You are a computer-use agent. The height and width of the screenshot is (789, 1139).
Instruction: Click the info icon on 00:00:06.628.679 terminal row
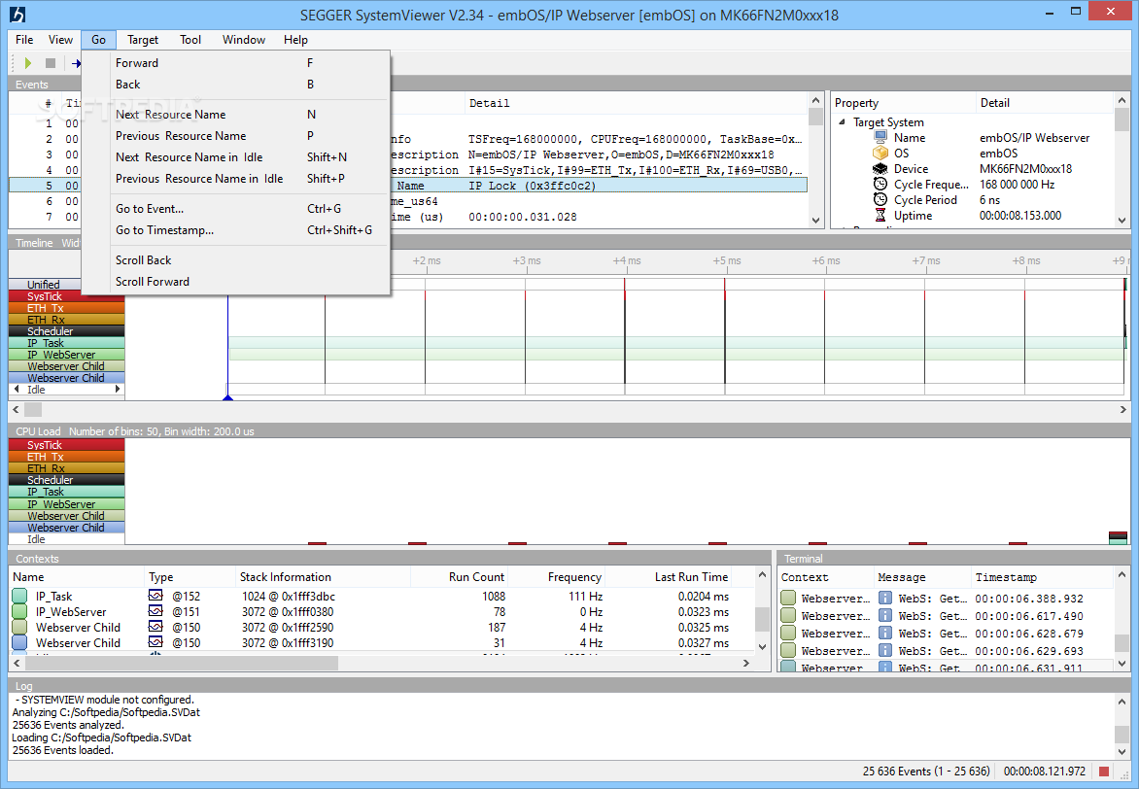pyautogui.click(x=884, y=633)
